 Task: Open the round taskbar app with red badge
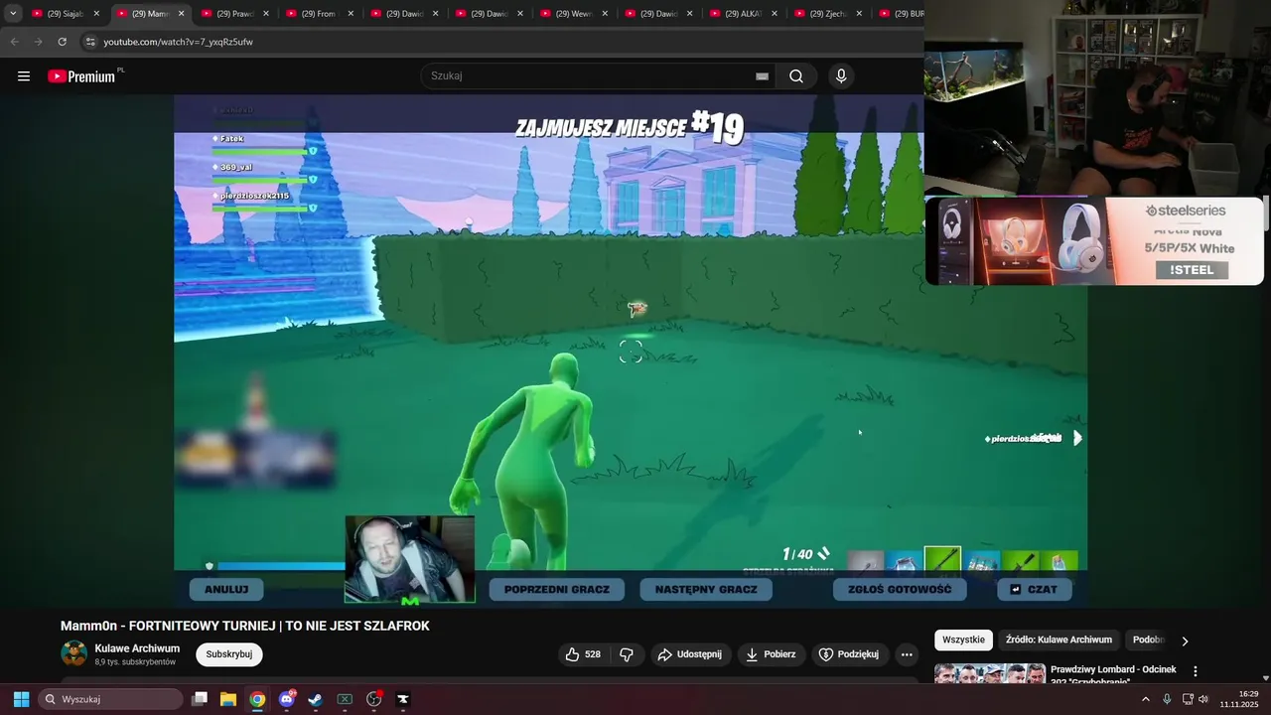tap(374, 699)
